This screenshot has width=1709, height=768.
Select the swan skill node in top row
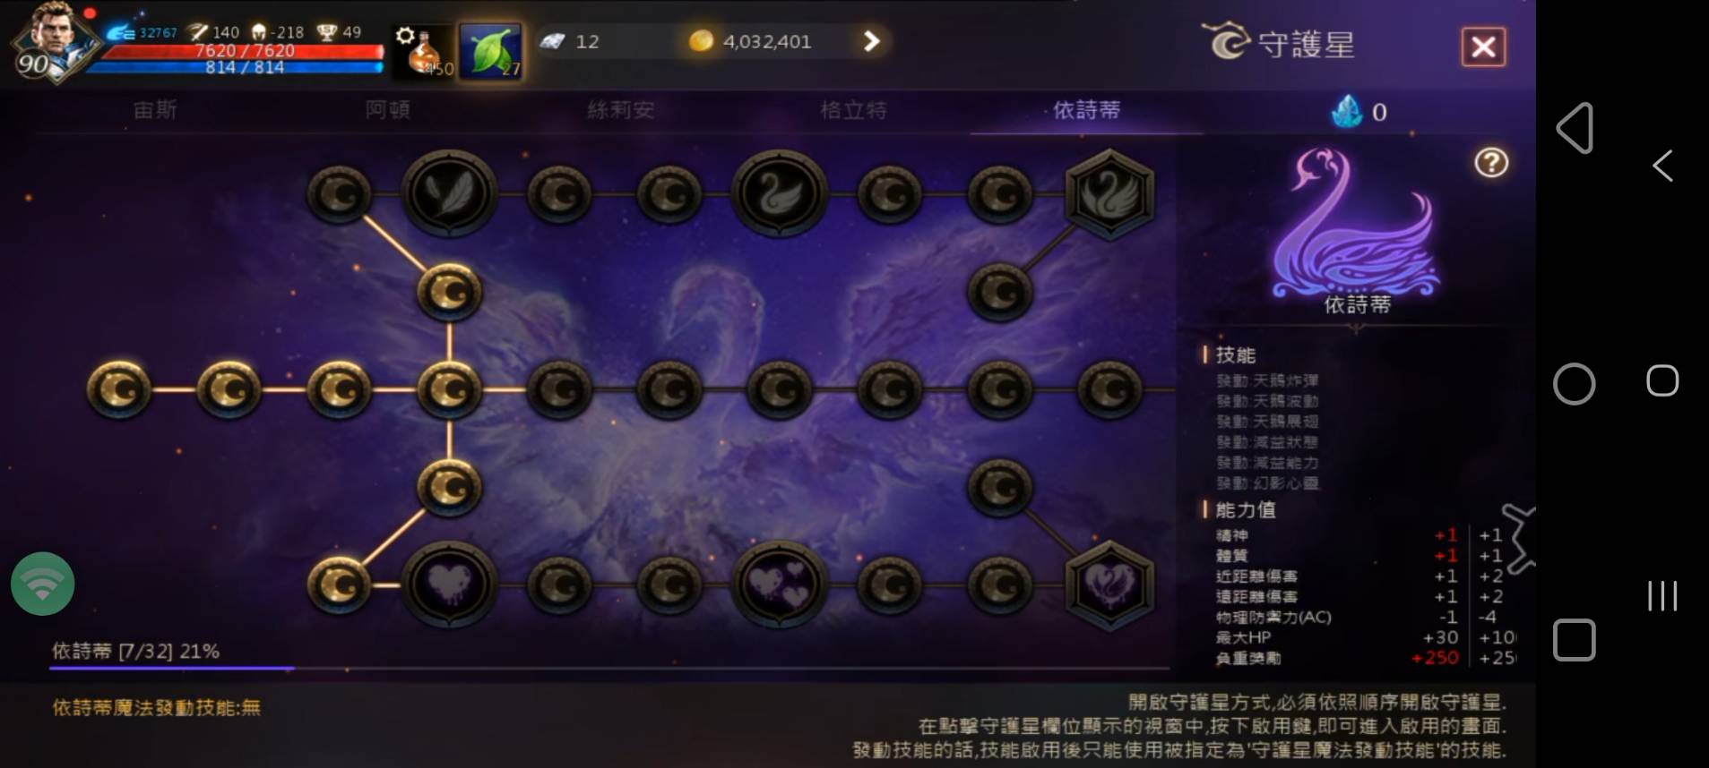coord(780,192)
